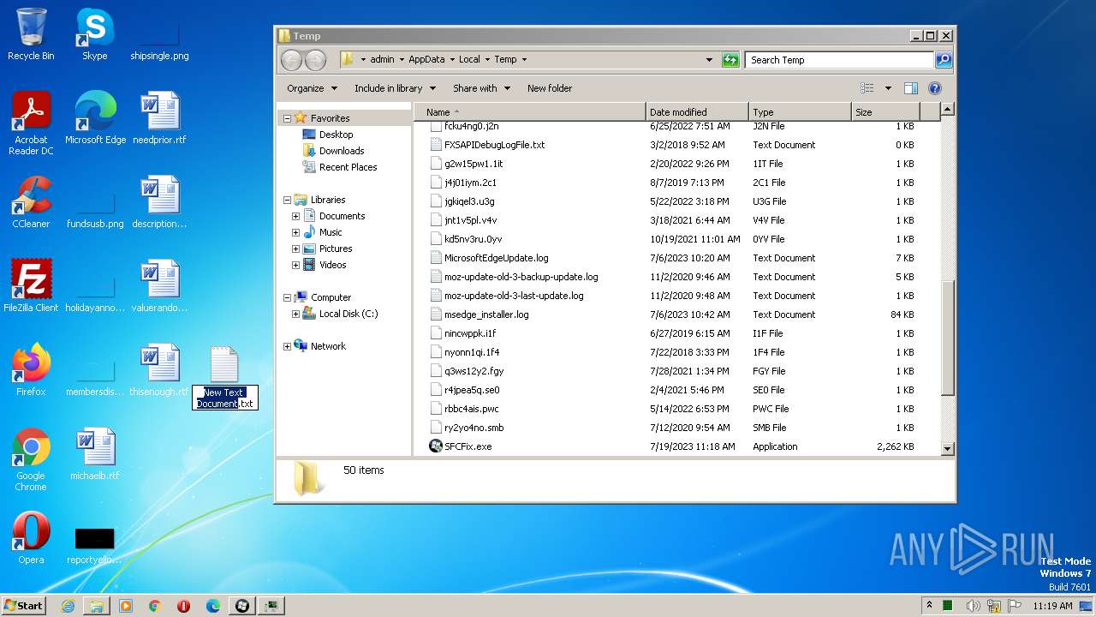Open the Share with dropdown

pyautogui.click(x=481, y=88)
